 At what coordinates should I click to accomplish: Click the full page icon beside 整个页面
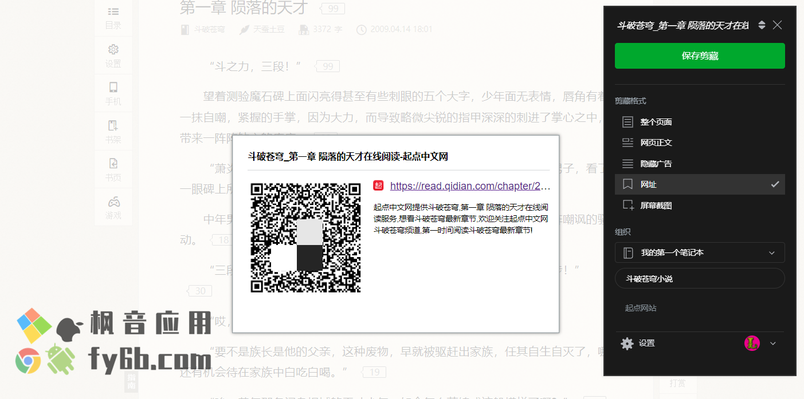(x=627, y=122)
